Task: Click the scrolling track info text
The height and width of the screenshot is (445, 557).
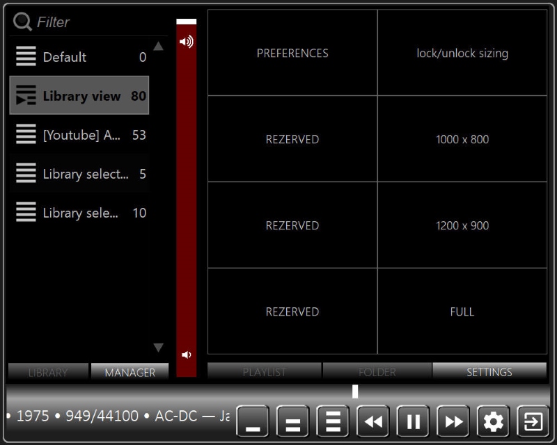Action: point(118,416)
